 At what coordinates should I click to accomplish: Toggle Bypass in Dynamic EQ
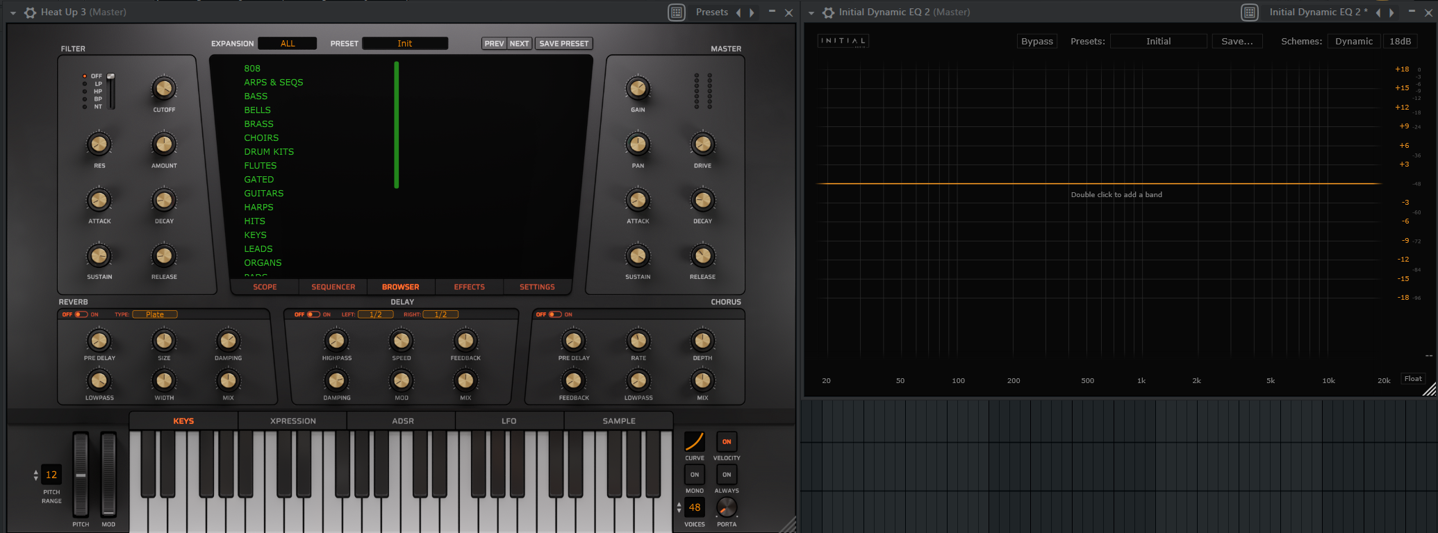pos(1036,41)
